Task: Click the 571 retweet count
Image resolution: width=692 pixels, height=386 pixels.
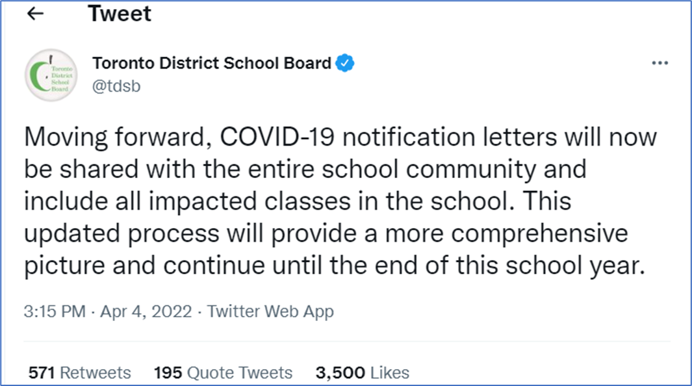Action: (x=42, y=373)
